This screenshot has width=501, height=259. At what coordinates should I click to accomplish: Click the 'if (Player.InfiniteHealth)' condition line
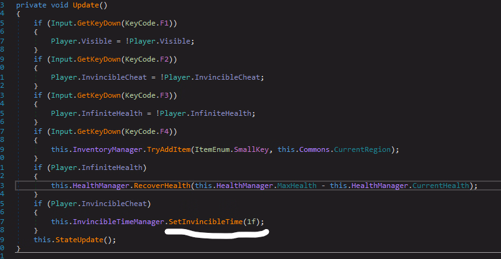click(x=90, y=167)
